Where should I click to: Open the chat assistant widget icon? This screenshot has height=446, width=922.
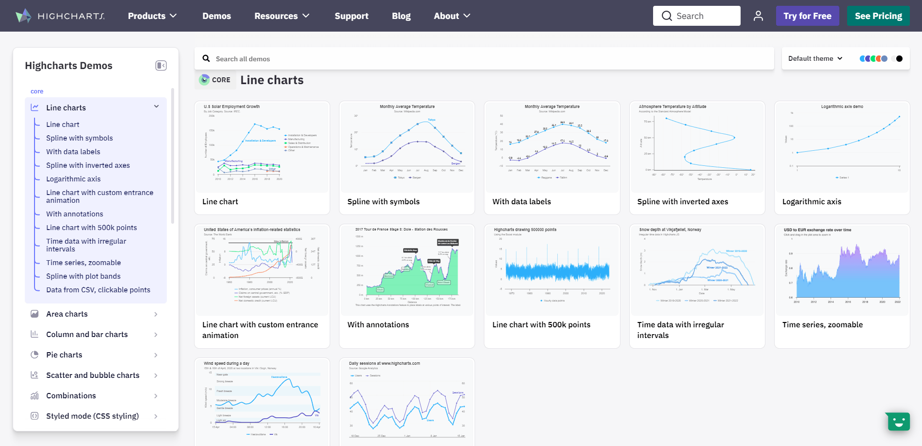pos(899,421)
